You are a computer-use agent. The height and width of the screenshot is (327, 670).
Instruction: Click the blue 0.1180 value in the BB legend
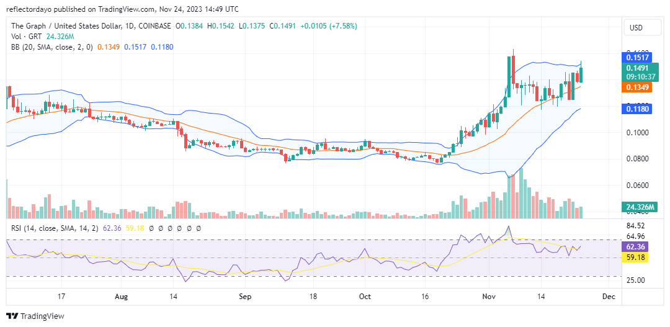coord(162,47)
